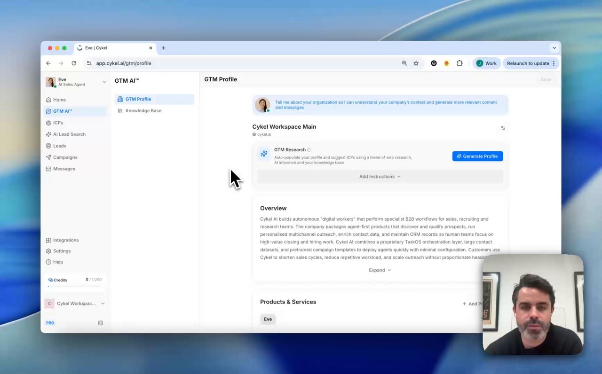Reload the current page
Screen dimensions: 602x374
[74, 63]
